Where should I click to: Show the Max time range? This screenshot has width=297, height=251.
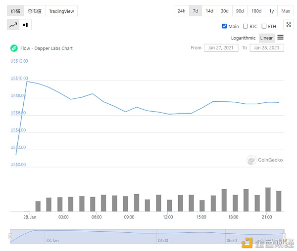pos(286,11)
